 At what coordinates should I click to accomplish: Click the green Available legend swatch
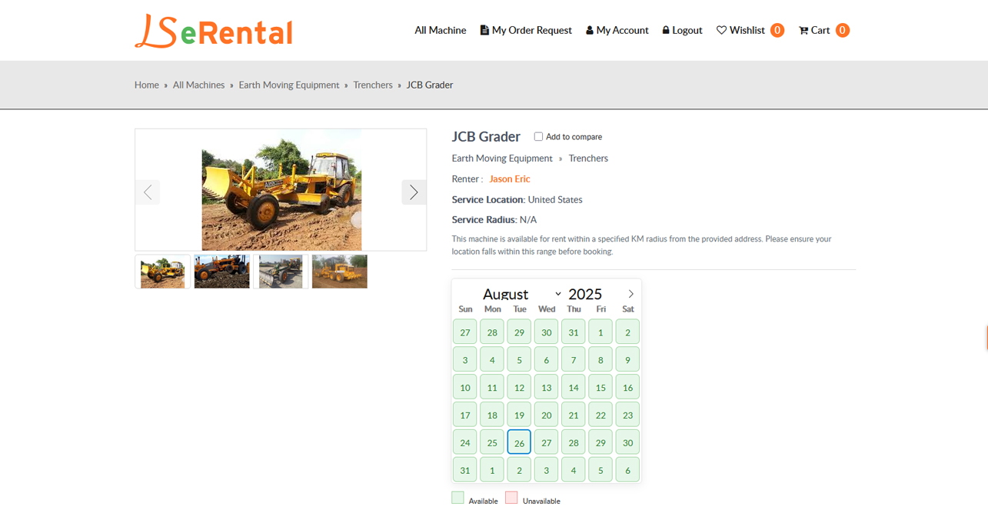pos(457,498)
